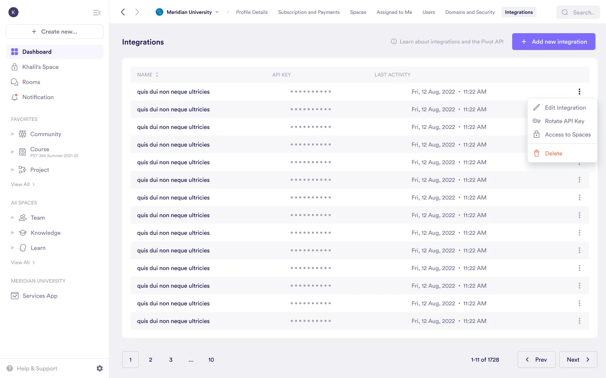Image resolution: width=606 pixels, height=378 pixels.
Task: Go to the next page with Next
Action: [578, 360]
